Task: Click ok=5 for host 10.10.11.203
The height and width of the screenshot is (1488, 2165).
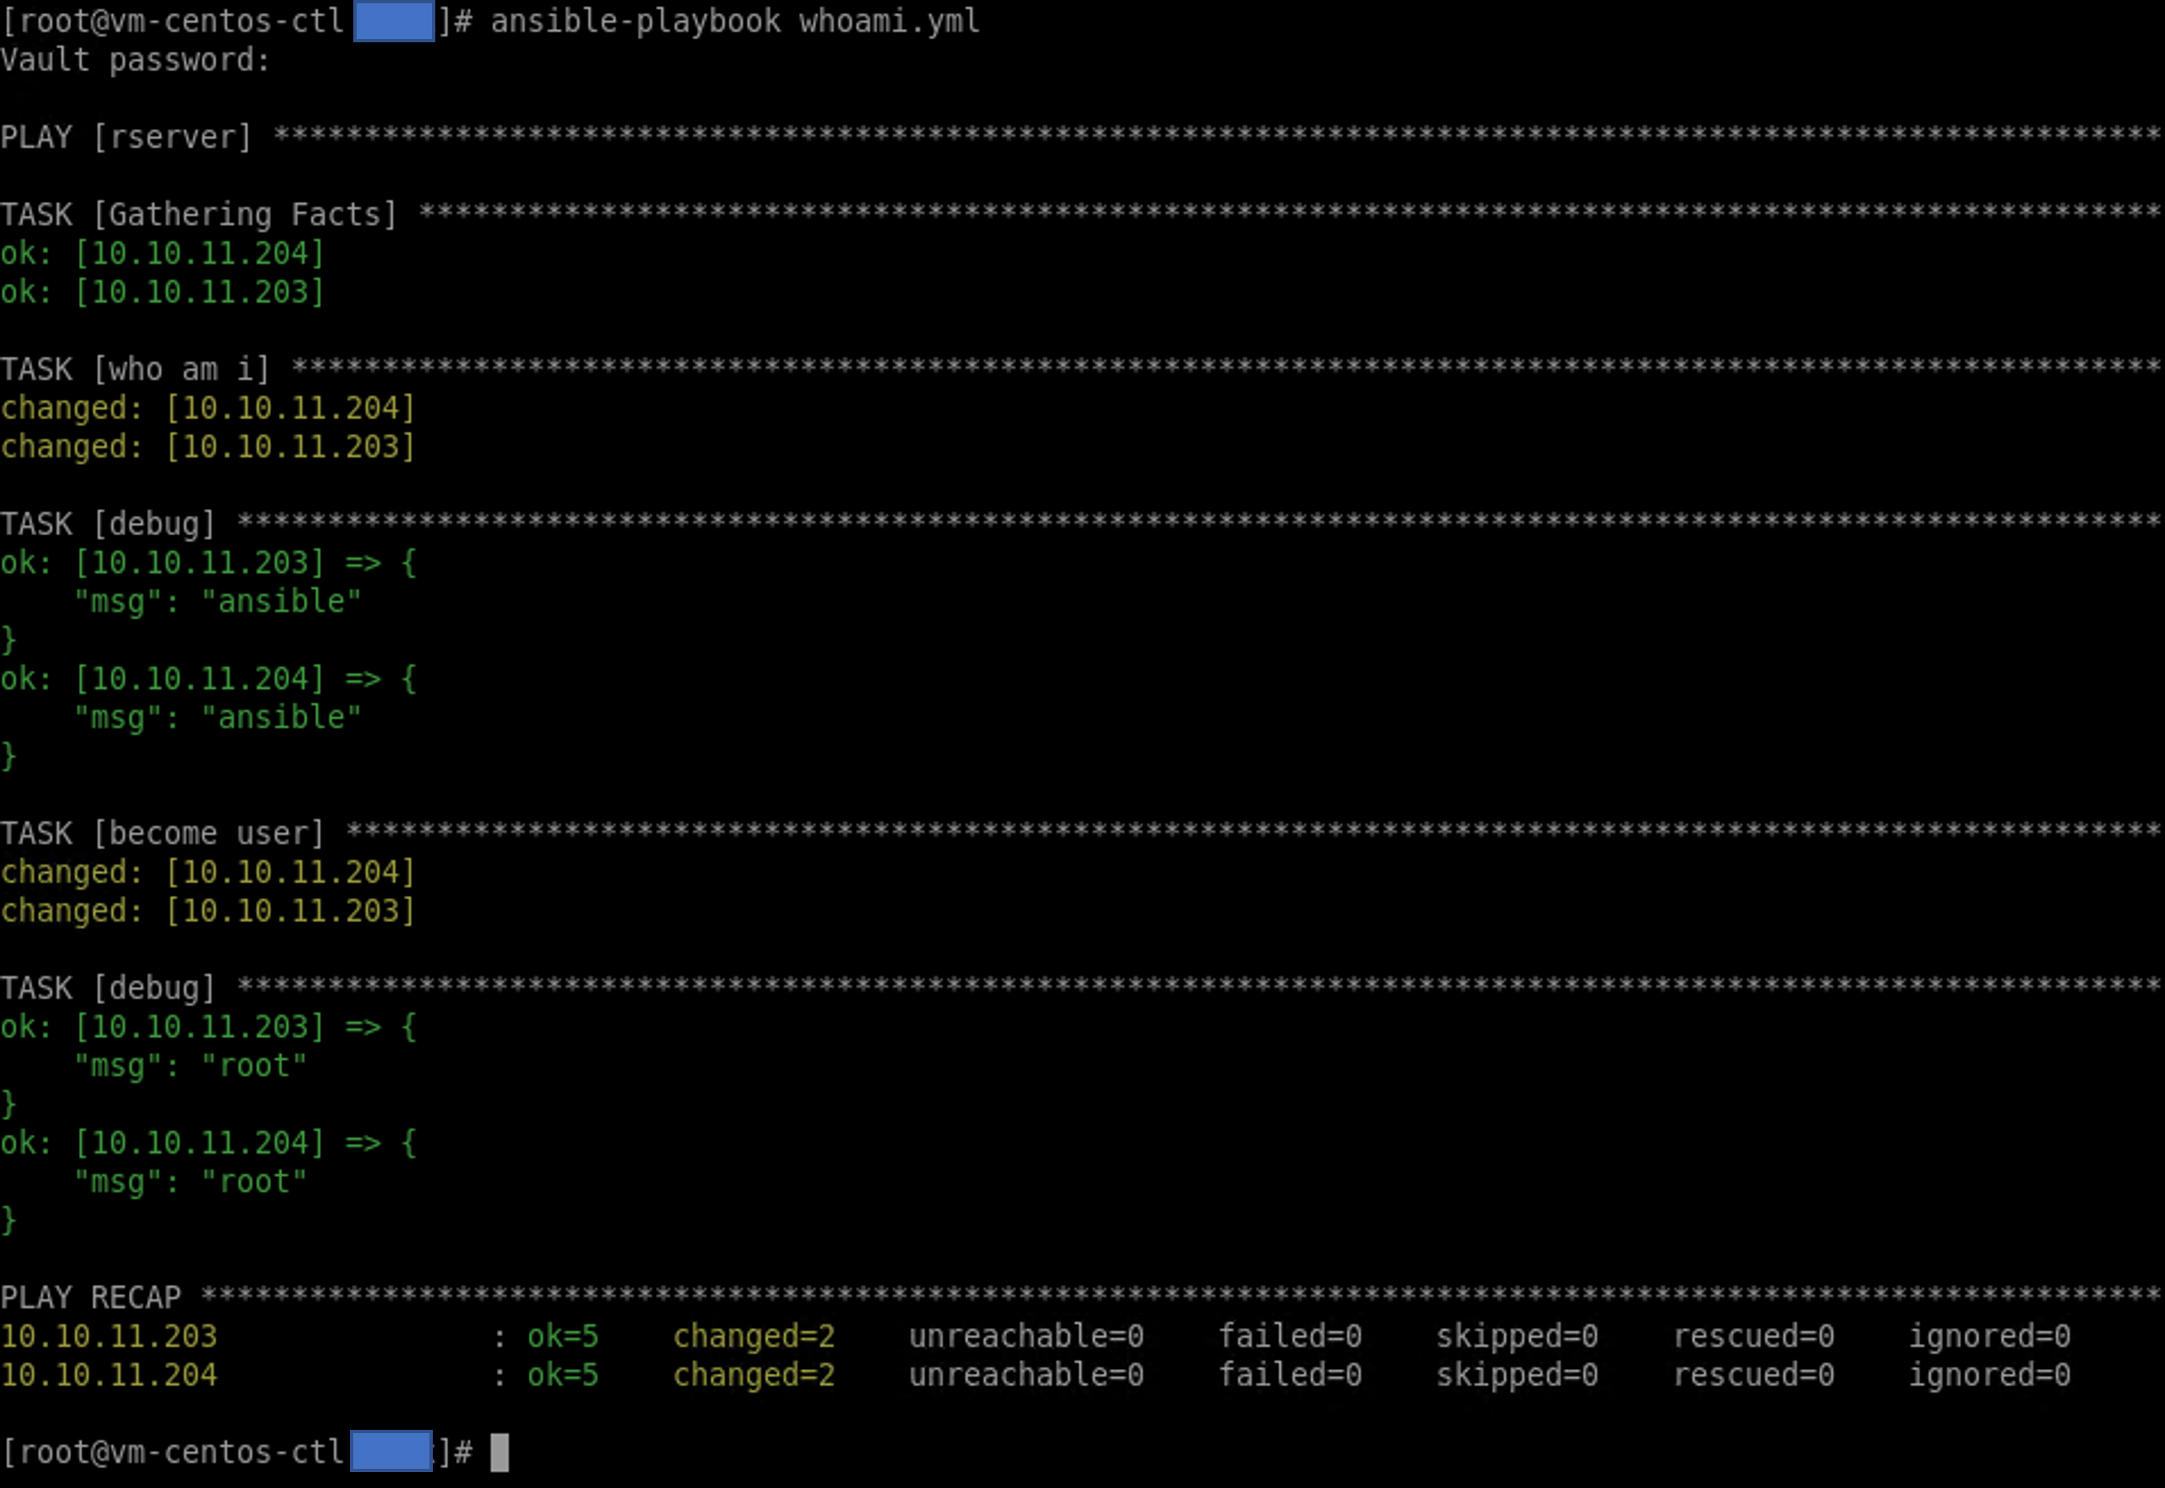Action: tap(562, 1336)
